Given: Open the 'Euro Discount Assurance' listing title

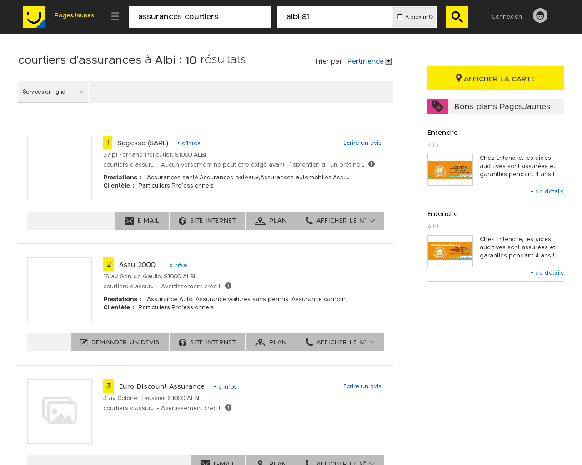Looking at the screenshot, I should [162, 386].
